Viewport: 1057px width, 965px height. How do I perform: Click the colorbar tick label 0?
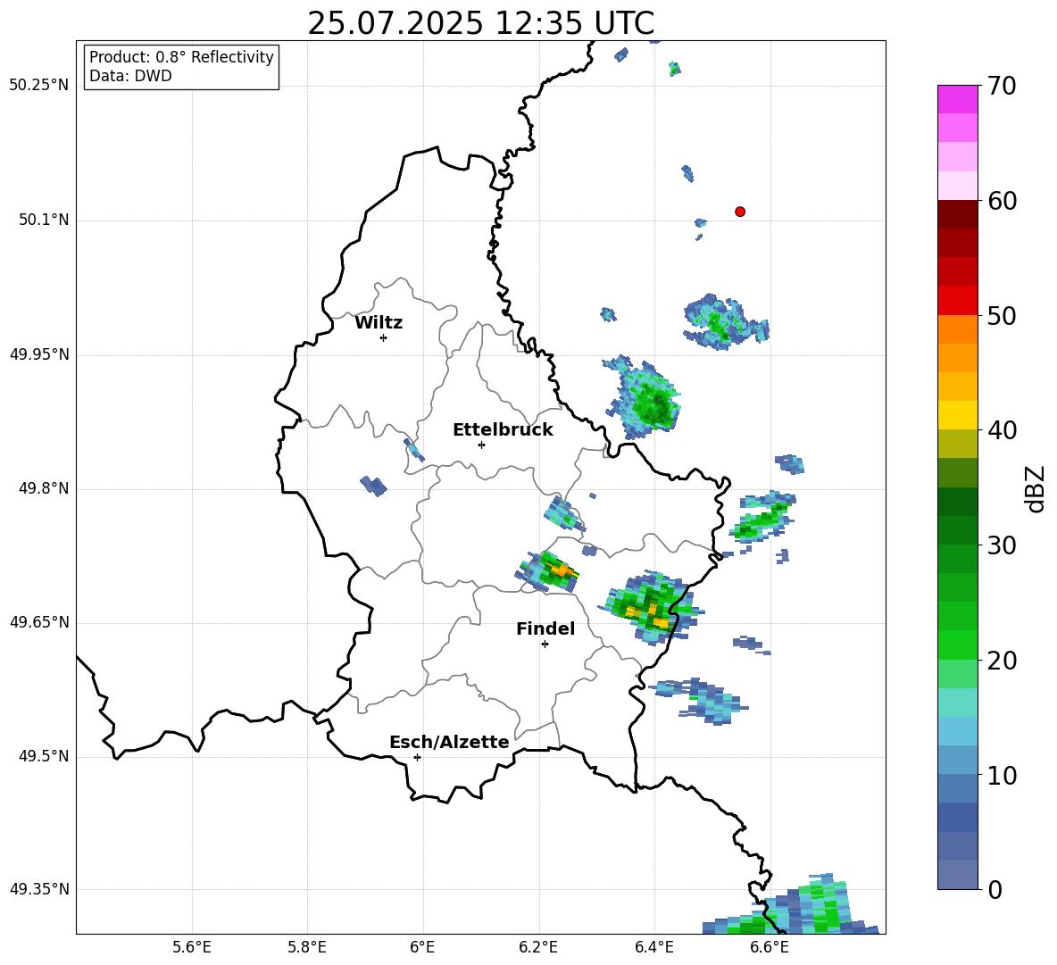(x=995, y=890)
